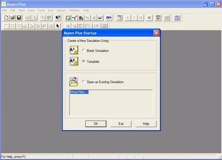This screenshot has height=160, width=222.
Task: Click the greyed printer icon in second toolbar
Action: (x=51, y=26)
